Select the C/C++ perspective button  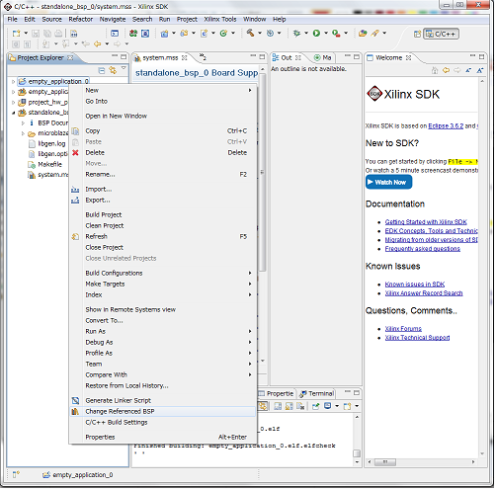[441, 34]
